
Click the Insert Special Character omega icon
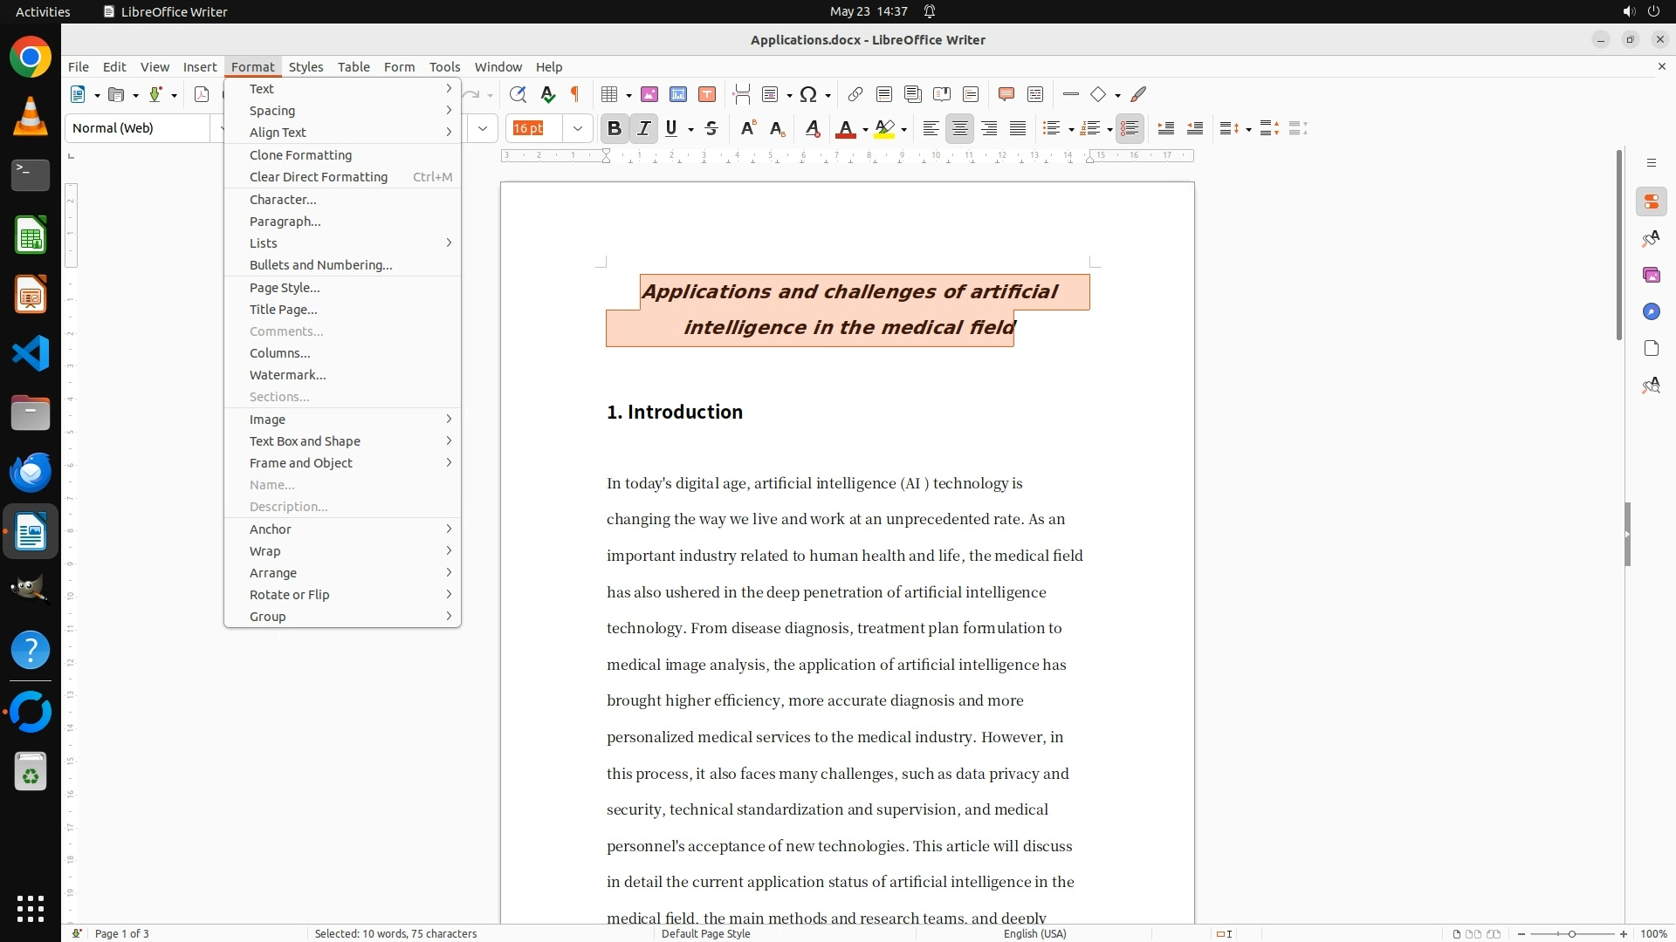click(808, 94)
